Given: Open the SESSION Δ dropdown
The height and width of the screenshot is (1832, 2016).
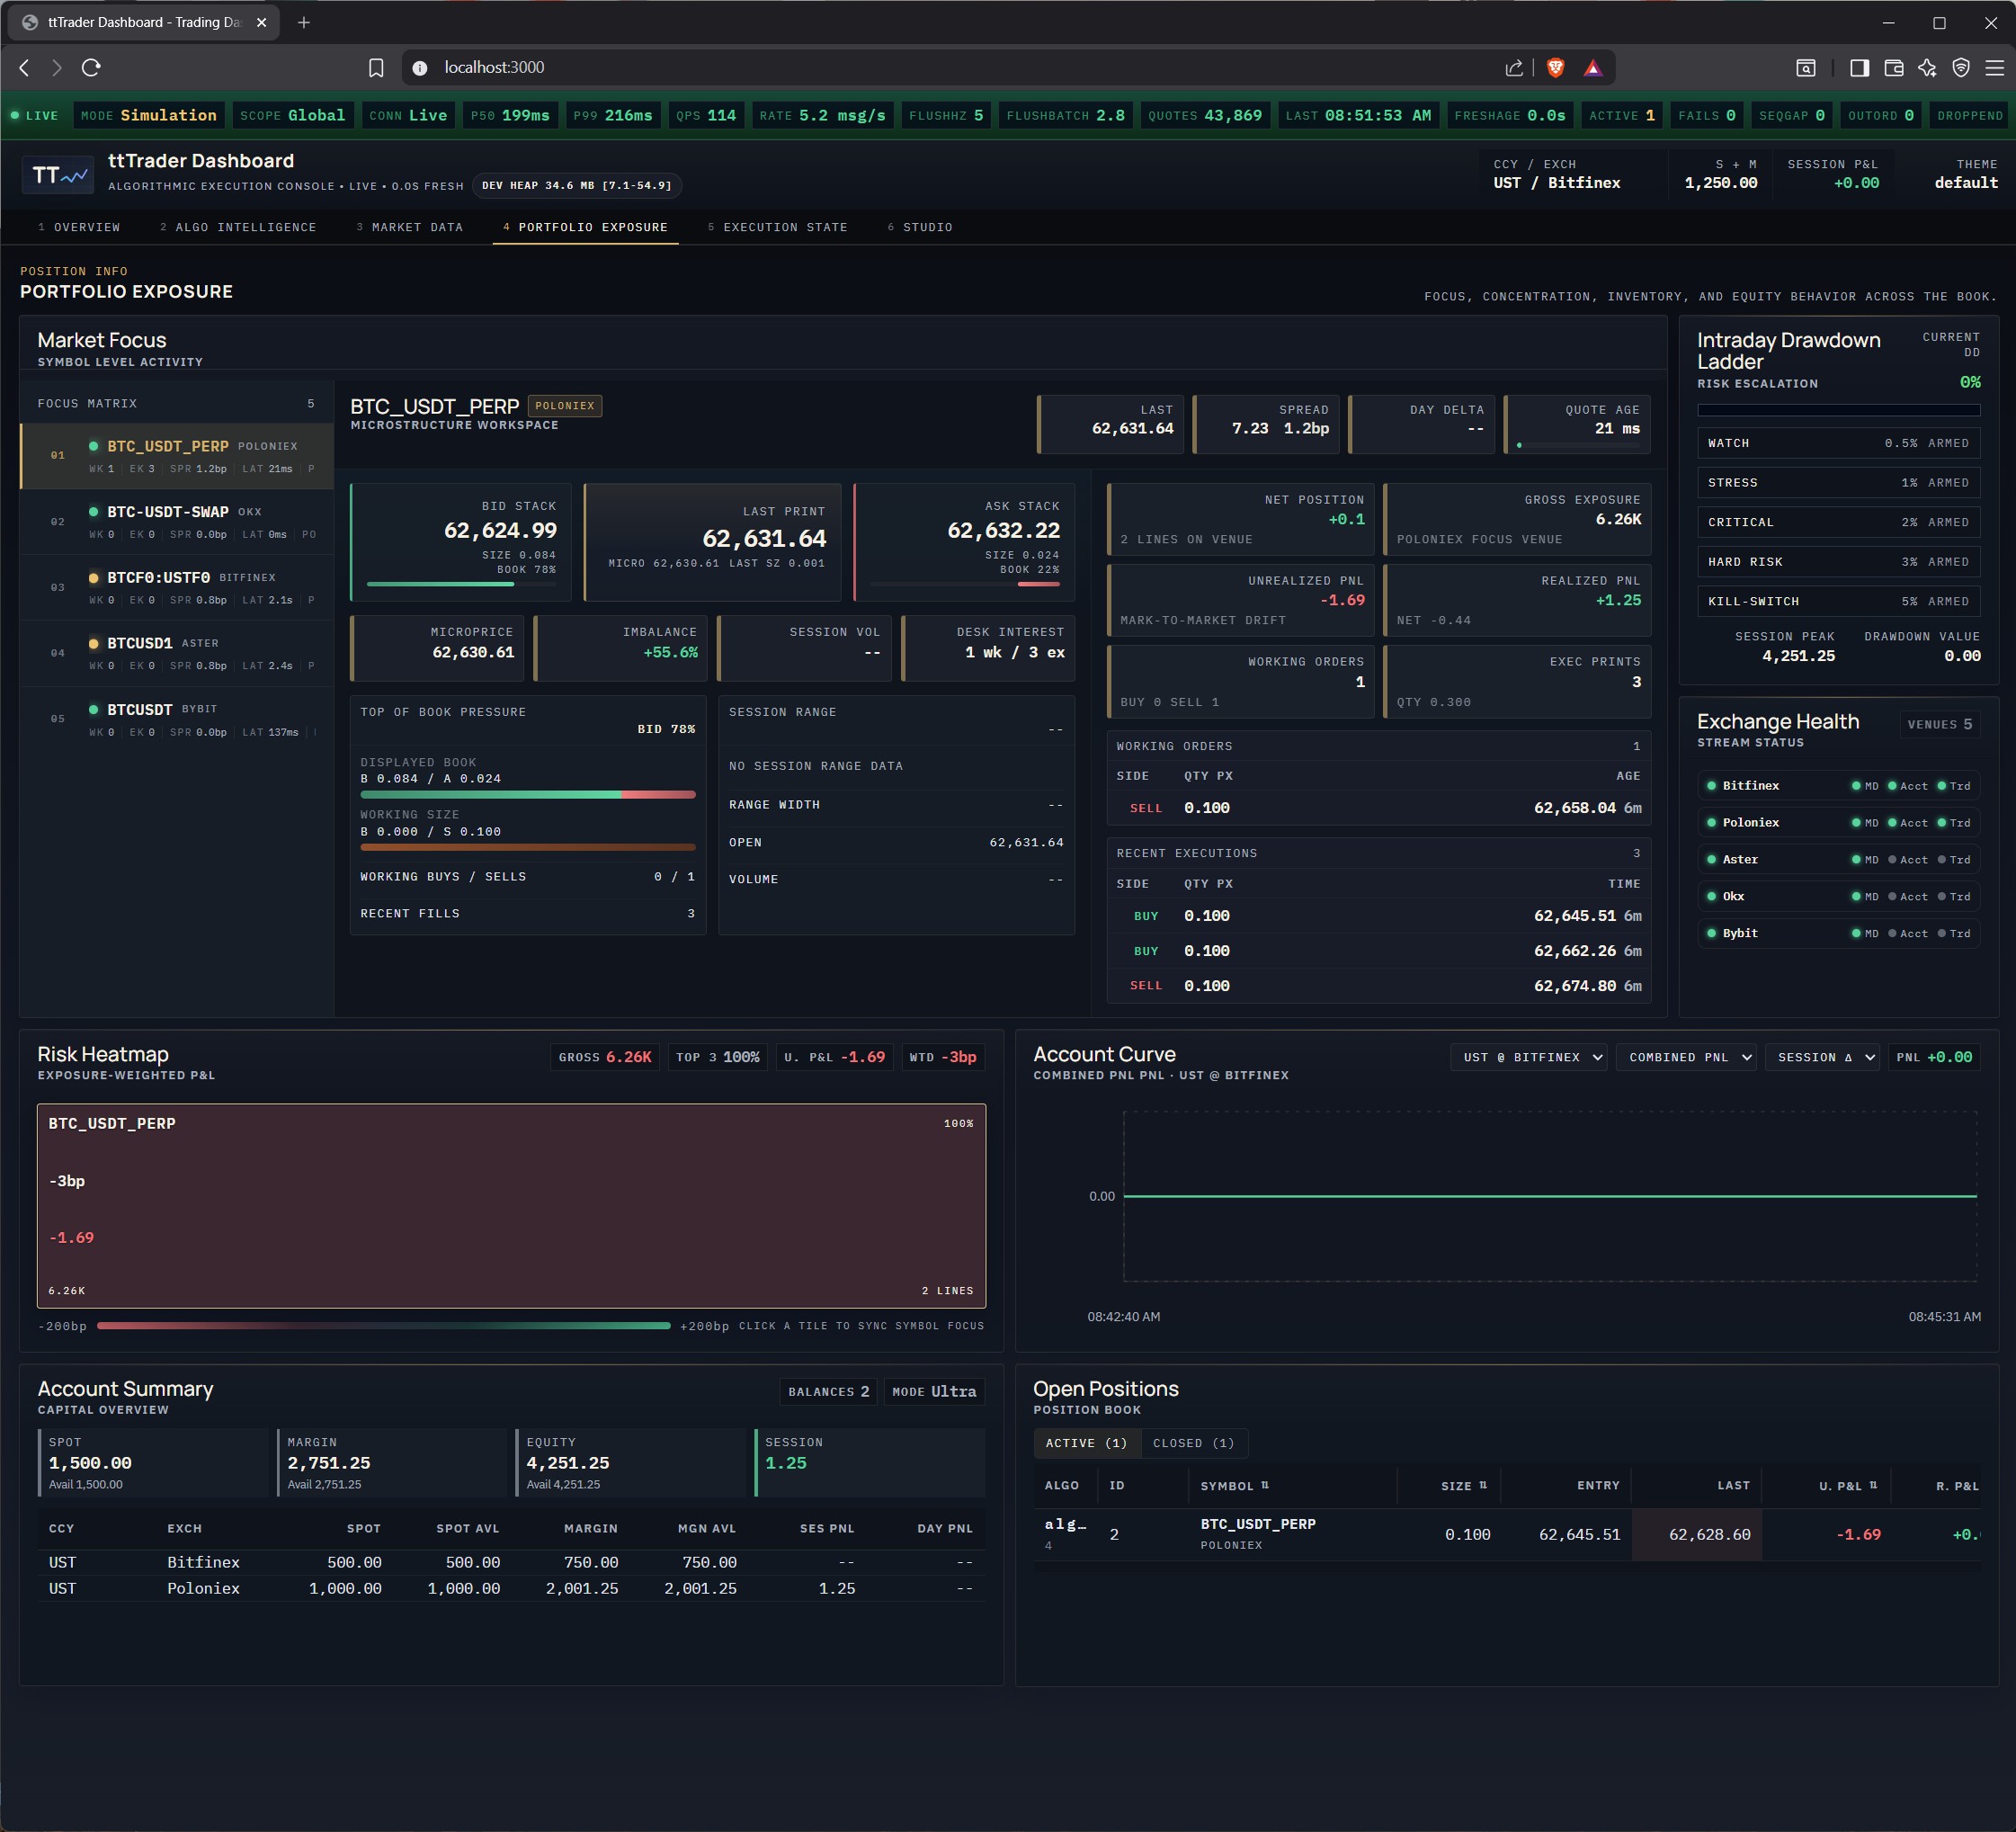Looking at the screenshot, I should click(x=1823, y=1057).
